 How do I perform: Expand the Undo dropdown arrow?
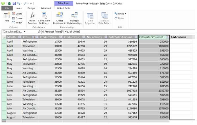[125, 14]
